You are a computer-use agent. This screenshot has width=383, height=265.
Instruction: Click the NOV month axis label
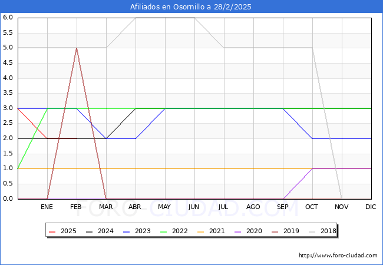pyautogui.click(x=342, y=207)
